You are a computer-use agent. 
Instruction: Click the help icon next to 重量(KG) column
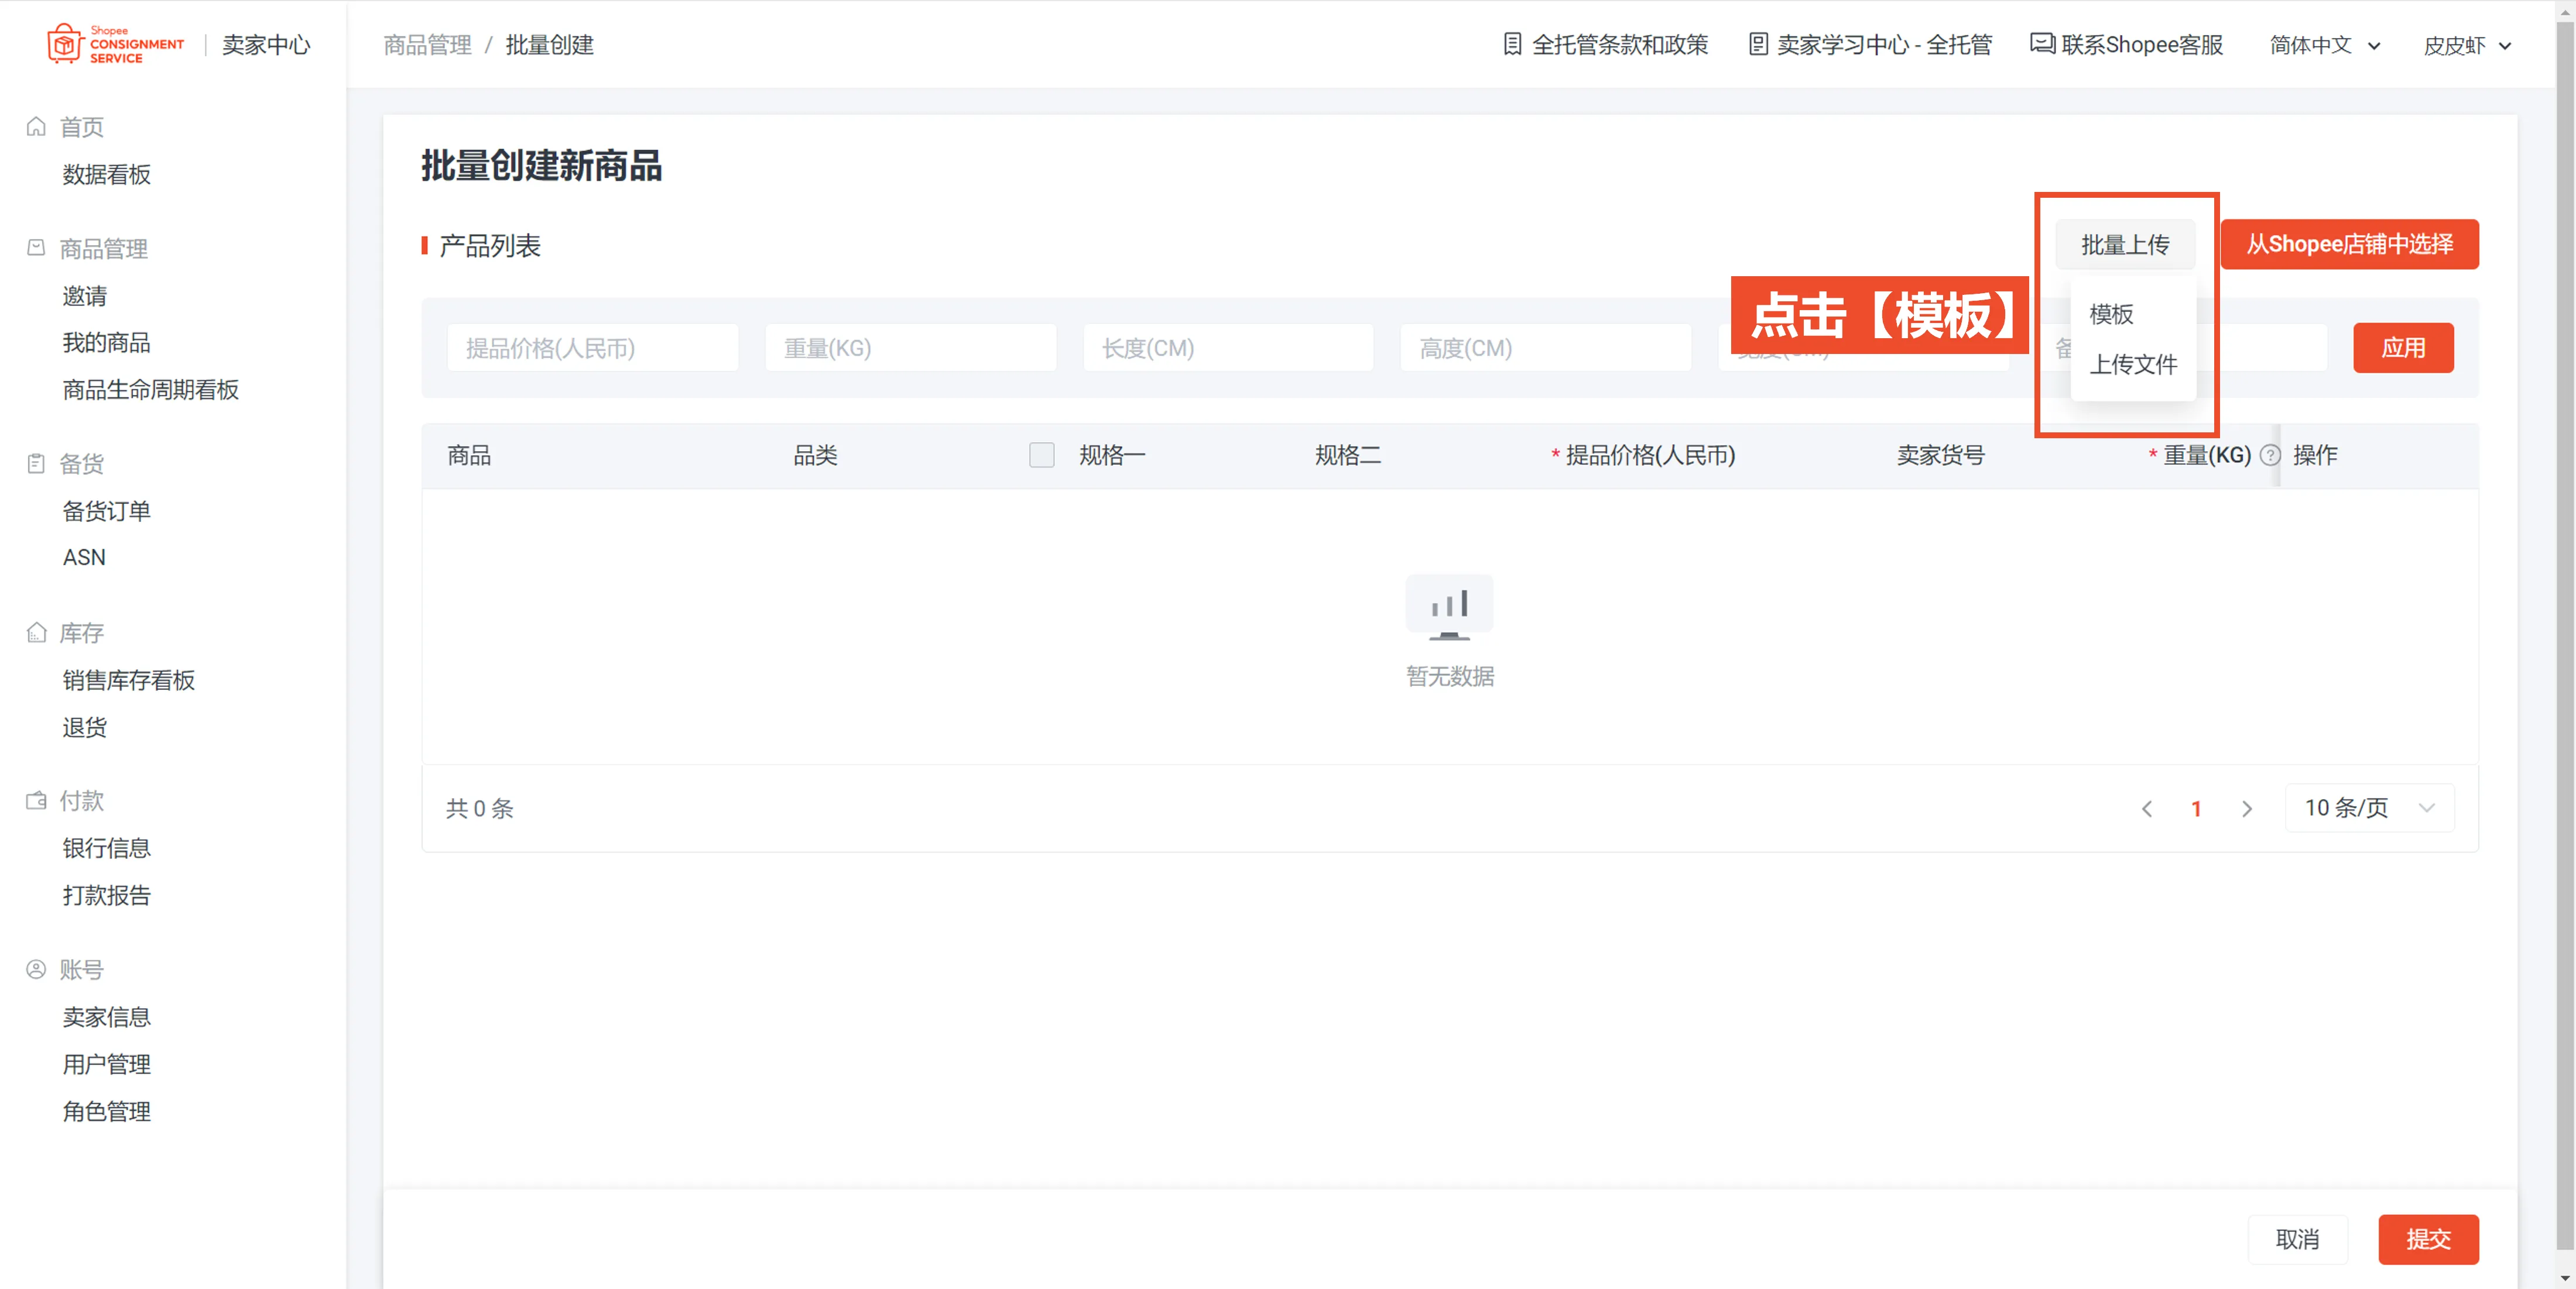pos(2270,456)
